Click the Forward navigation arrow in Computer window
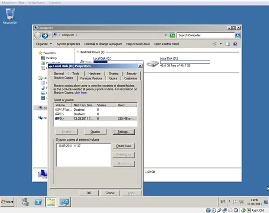Image resolution: width=269 pixels, height=213 pixels. coord(45,35)
